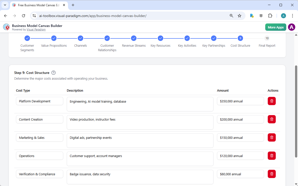Viewport: 298px width, 186px height.
Task: Open the Key Partnerships step
Action: tap(213, 38)
